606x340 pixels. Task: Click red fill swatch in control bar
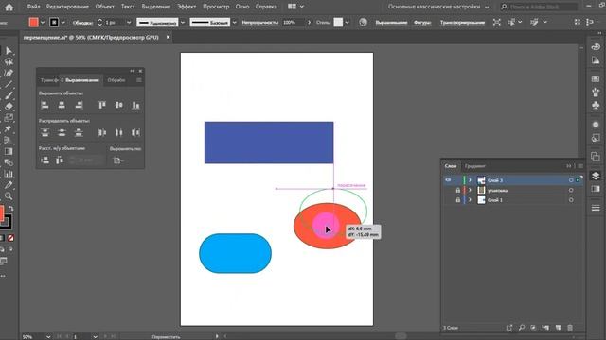(x=34, y=23)
